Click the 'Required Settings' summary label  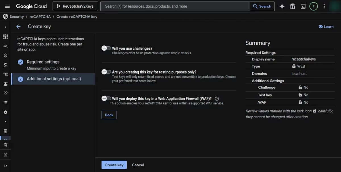point(261,53)
